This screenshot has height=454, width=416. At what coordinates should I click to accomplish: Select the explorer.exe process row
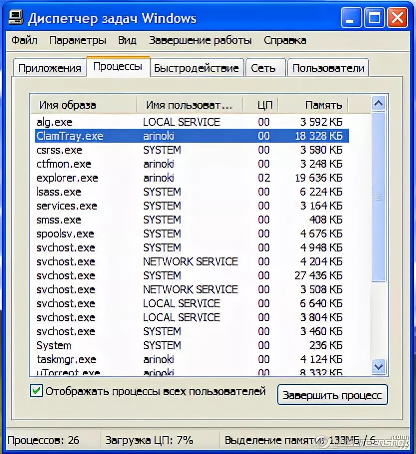(x=150, y=178)
